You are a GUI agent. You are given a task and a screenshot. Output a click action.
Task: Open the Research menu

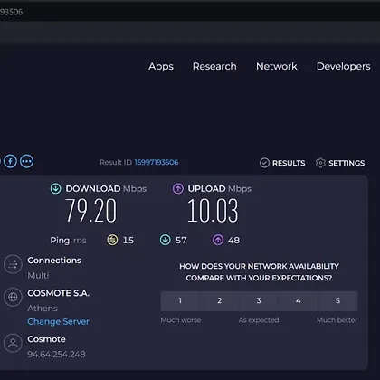click(214, 66)
